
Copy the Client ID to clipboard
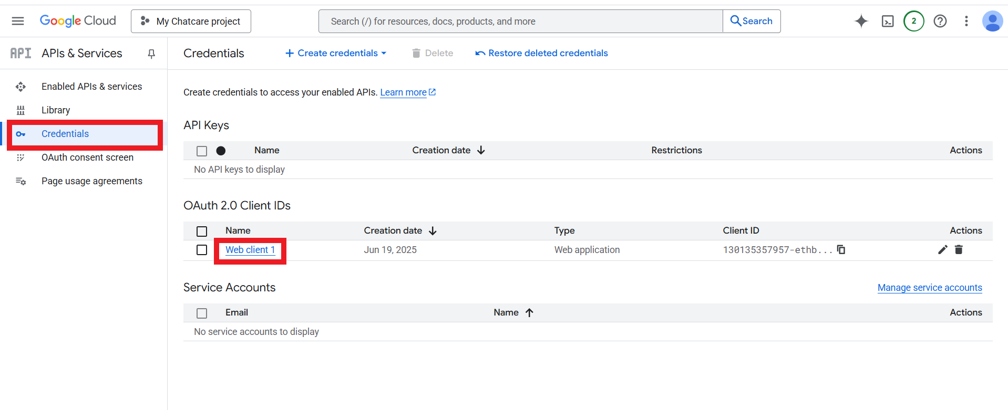point(841,249)
